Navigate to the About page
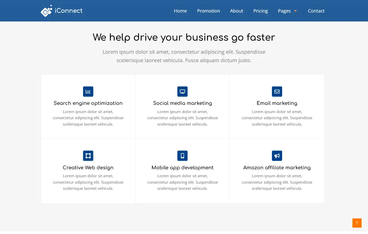The image size is (368, 234). tap(236, 11)
